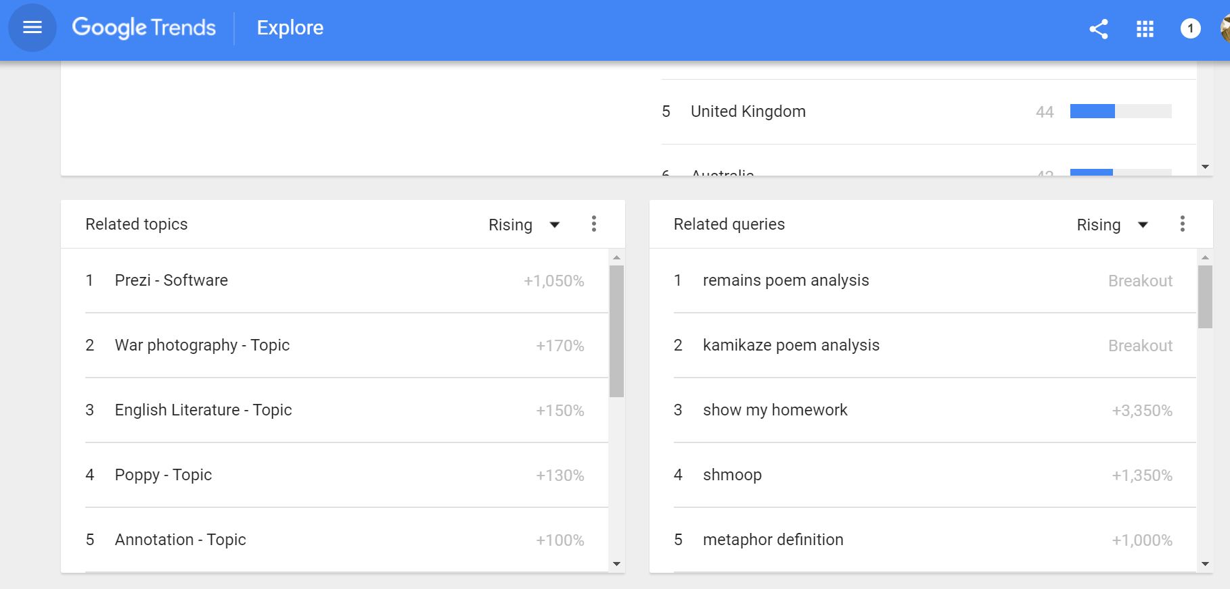
Task: Click the region list scroll down arrow
Action: (x=1205, y=167)
